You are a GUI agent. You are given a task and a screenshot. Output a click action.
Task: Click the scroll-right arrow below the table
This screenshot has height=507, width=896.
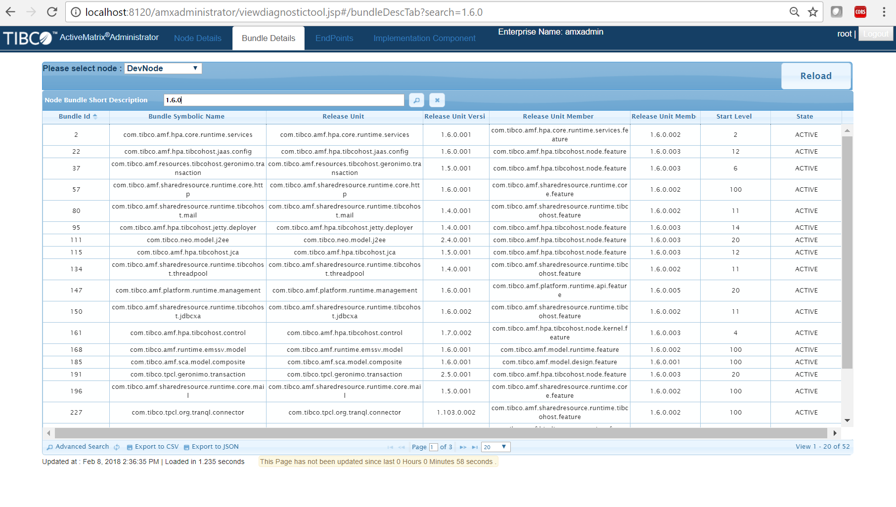click(835, 433)
